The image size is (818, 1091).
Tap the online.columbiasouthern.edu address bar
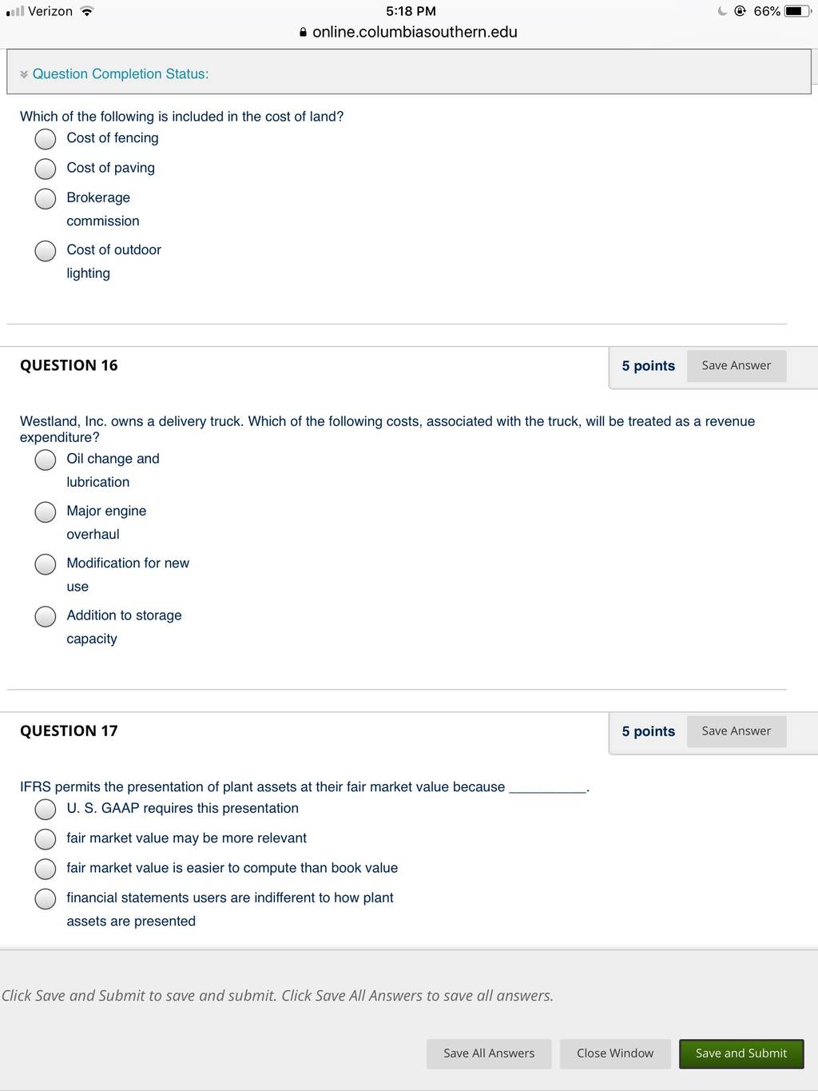pyautogui.click(x=408, y=32)
